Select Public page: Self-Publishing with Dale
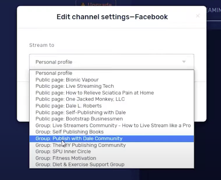 click(x=112, y=112)
